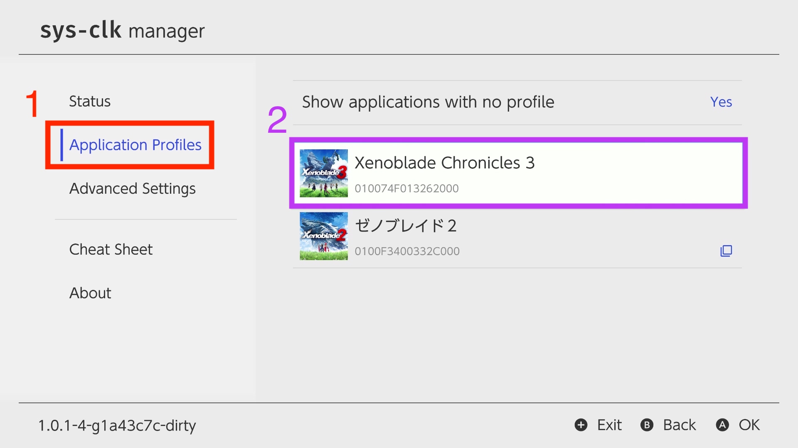Open the About page
Viewport: 798px width, 448px height.
point(90,293)
